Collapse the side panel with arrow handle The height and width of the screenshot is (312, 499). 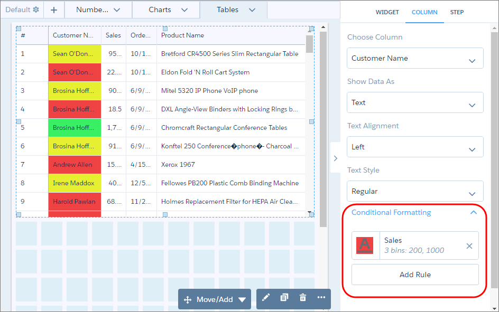tap(335, 158)
